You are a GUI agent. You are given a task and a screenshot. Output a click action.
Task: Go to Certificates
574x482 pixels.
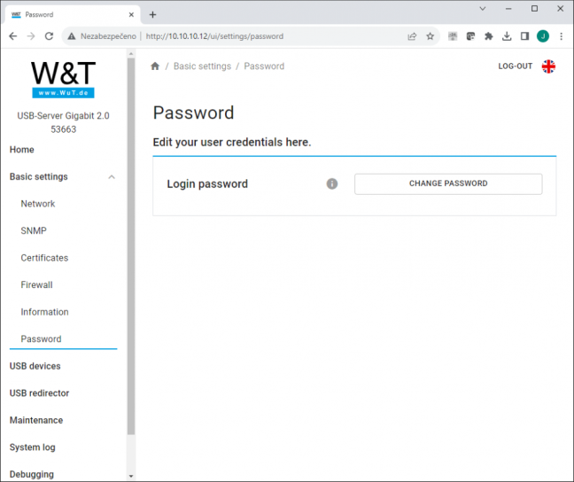click(44, 258)
